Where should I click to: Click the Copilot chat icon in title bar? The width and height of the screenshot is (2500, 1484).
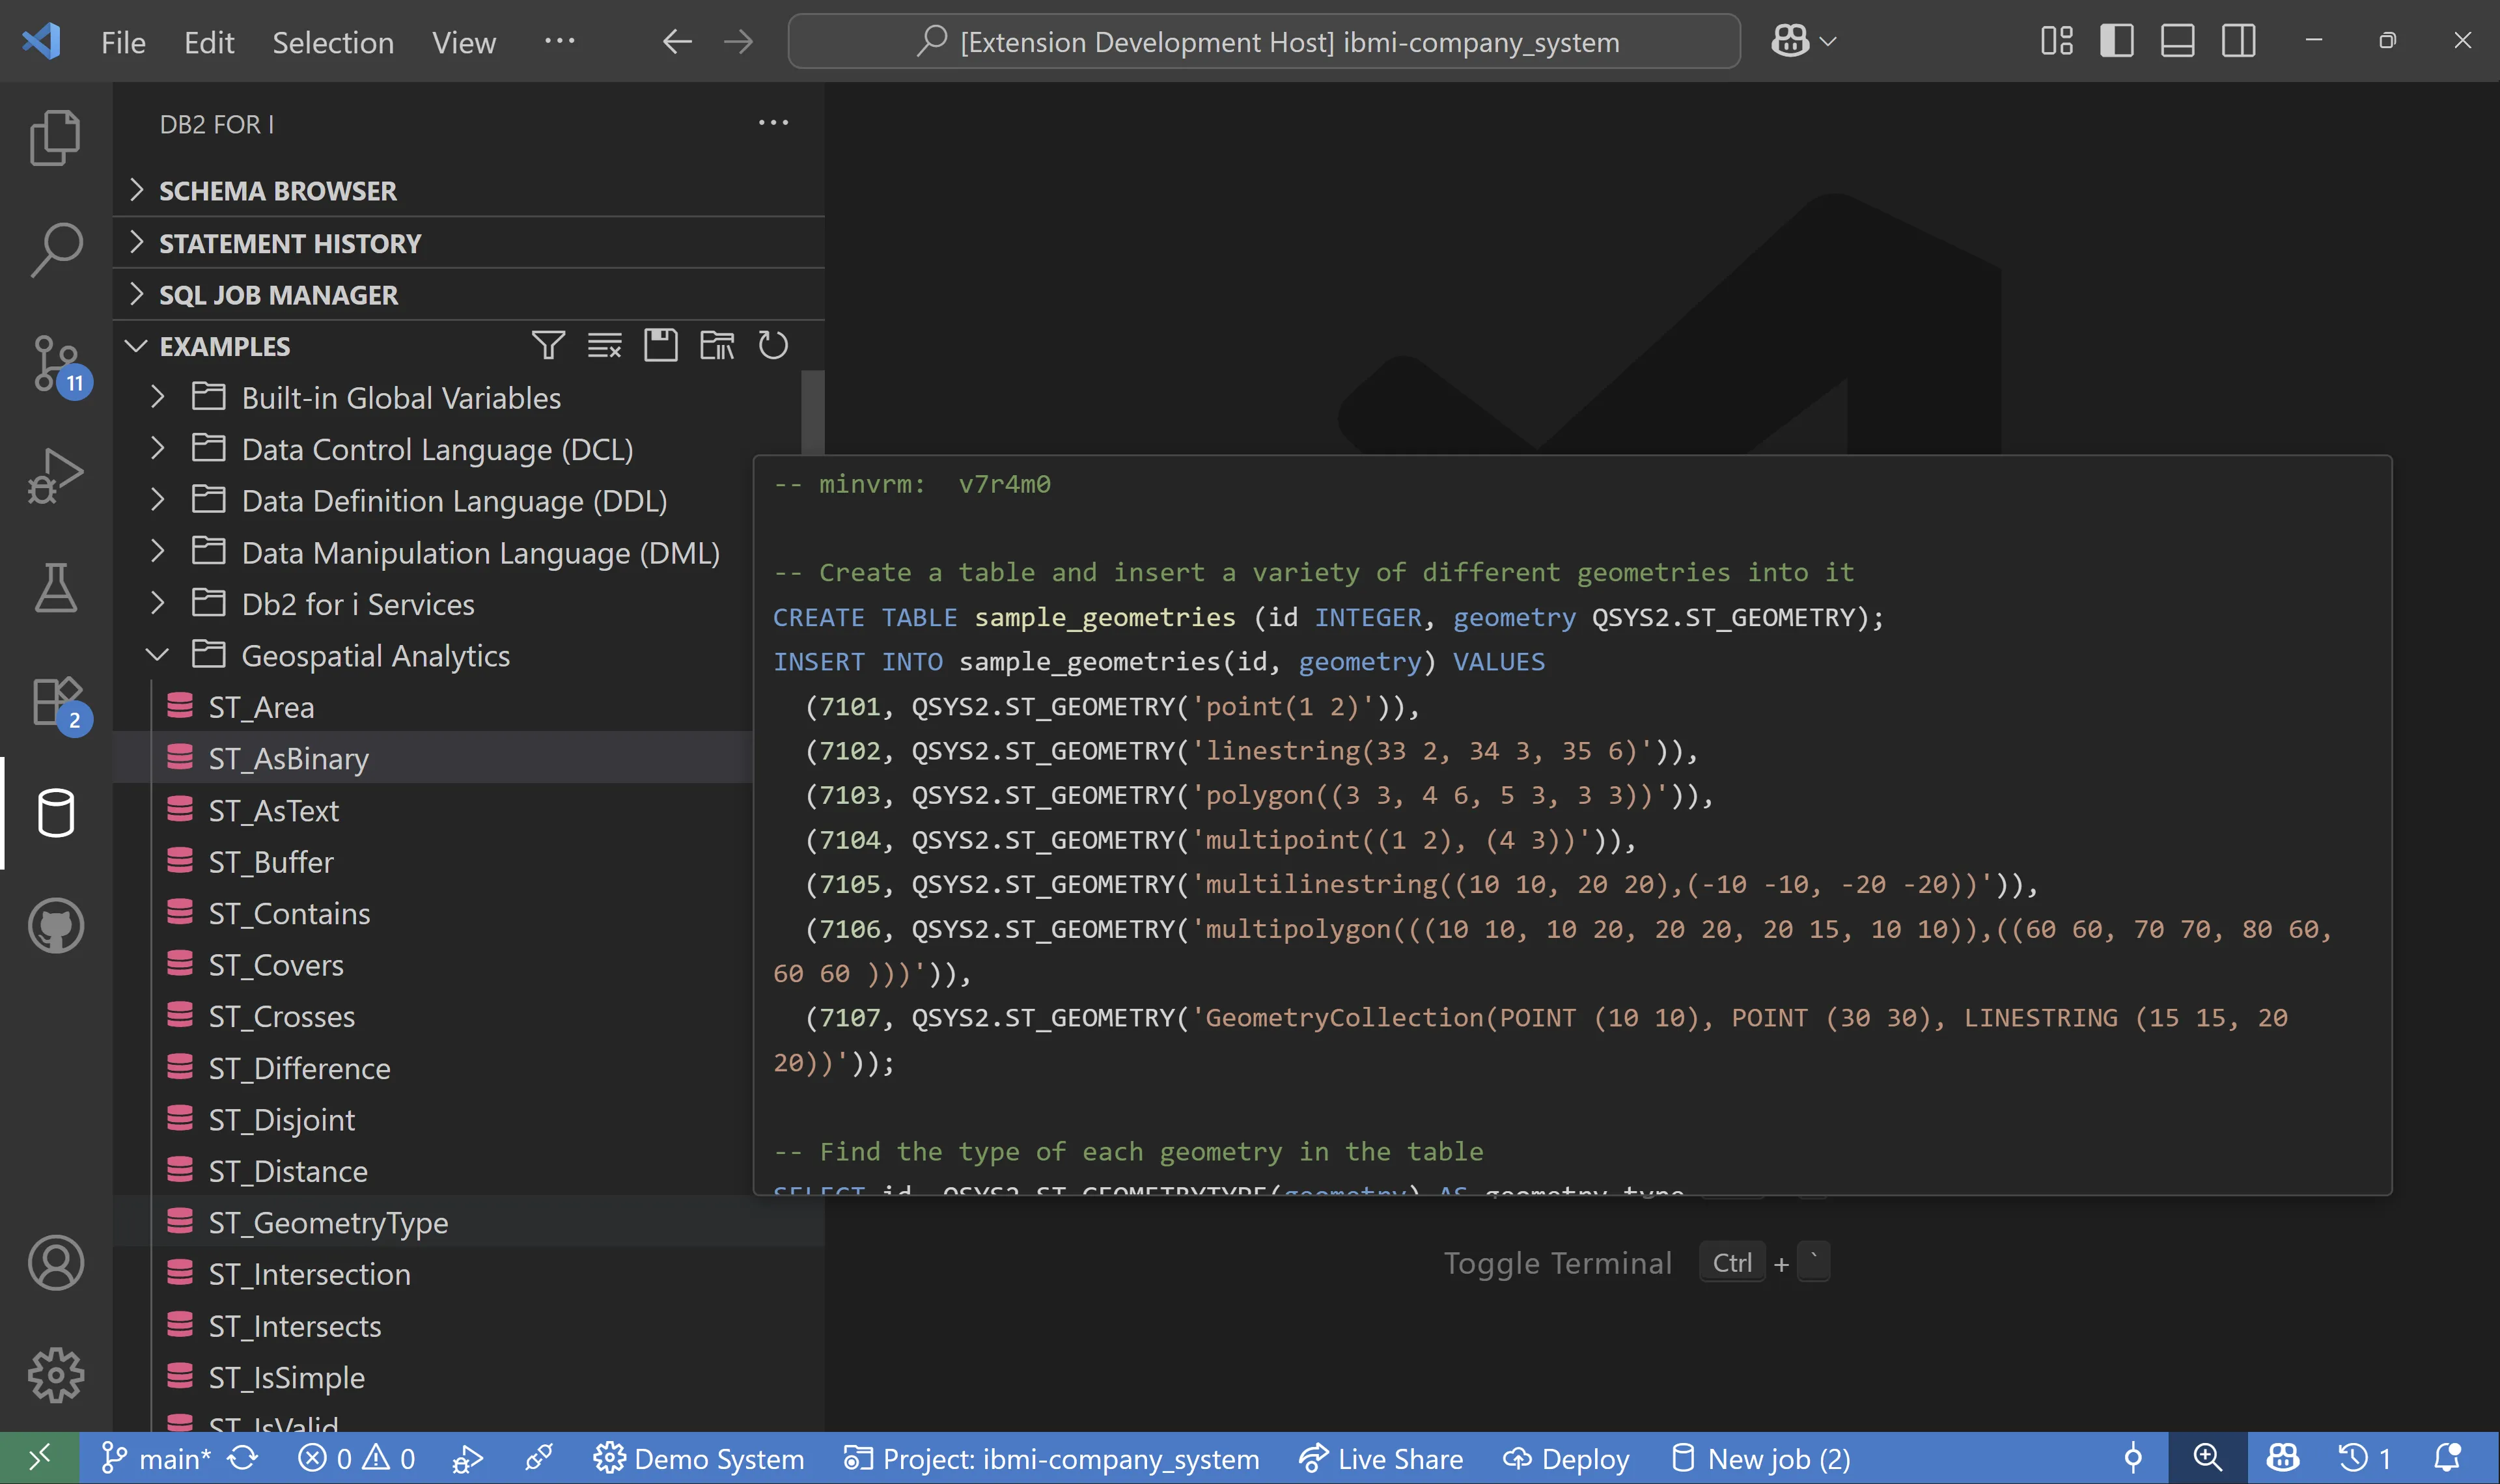(x=1790, y=41)
